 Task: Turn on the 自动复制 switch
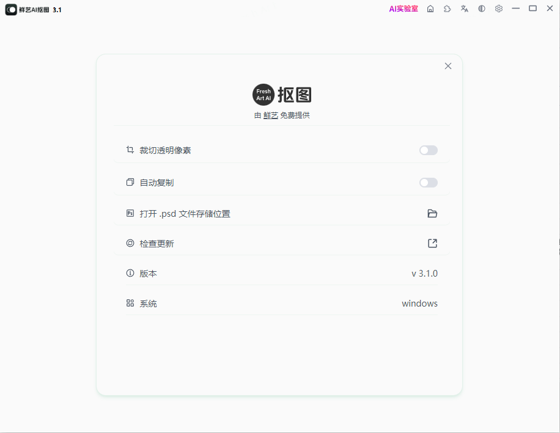click(x=428, y=183)
